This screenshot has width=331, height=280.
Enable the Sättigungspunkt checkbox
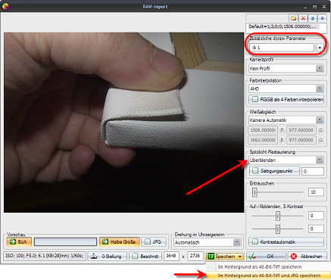tap(274, 171)
